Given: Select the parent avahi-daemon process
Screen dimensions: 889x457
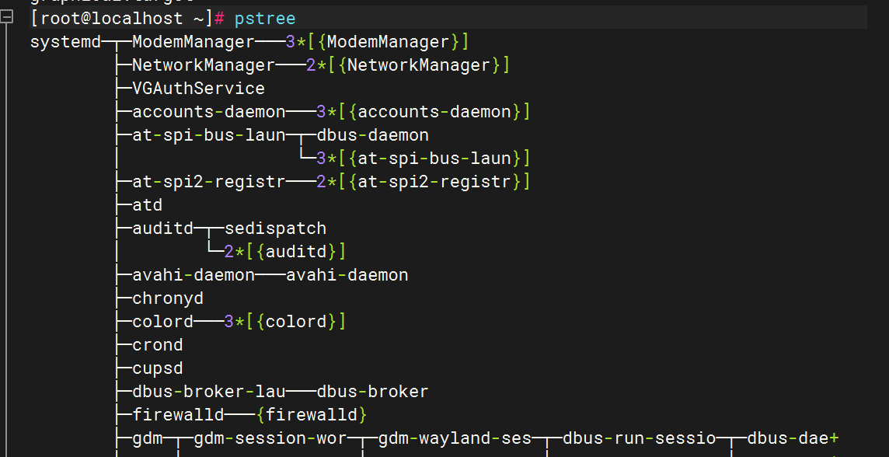Looking at the screenshot, I should coord(193,275).
